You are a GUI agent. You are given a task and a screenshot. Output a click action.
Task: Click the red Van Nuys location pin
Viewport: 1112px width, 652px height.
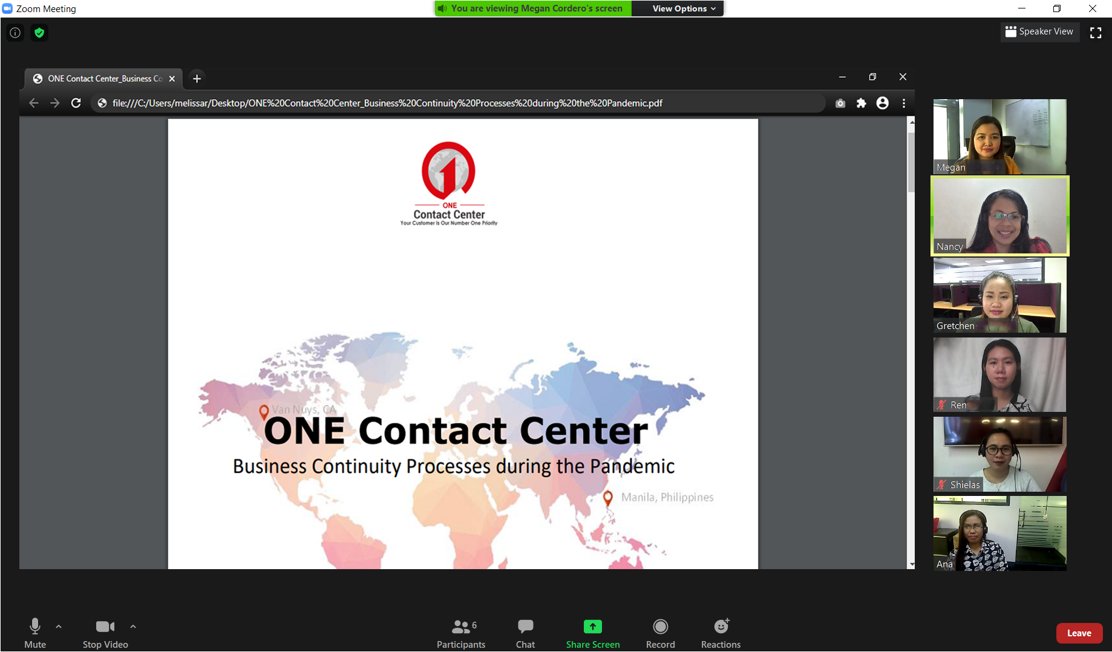tap(264, 412)
